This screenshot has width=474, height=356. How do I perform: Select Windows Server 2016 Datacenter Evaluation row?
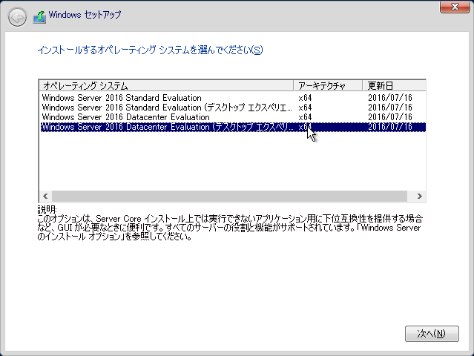pyautogui.click(x=233, y=117)
